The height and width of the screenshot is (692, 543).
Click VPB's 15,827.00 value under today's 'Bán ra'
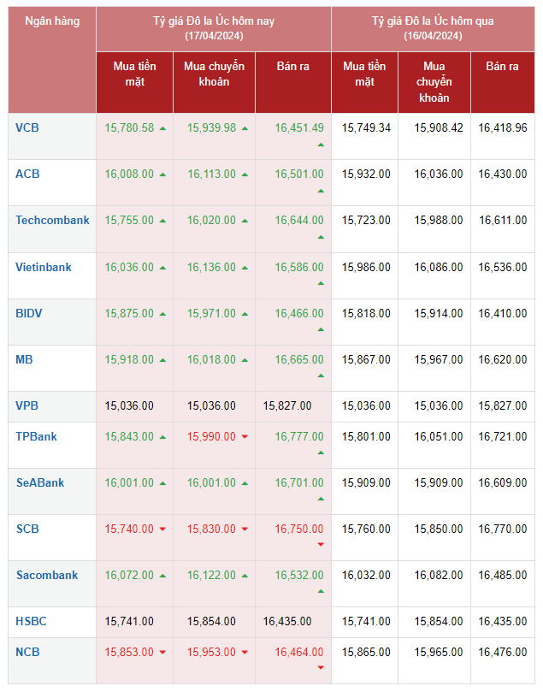coord(287,405)
